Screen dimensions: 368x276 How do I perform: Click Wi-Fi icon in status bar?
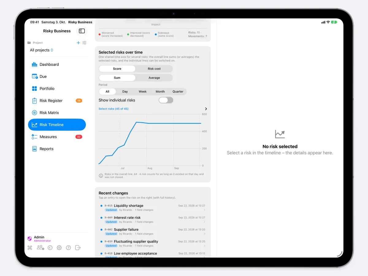328,22
